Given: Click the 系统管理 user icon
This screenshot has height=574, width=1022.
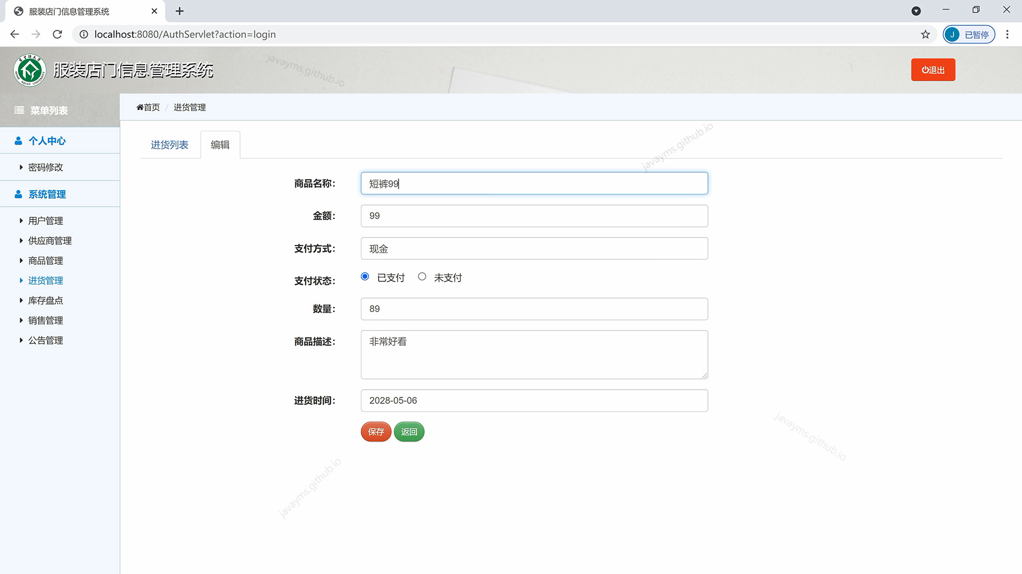Looking at the screenshot, I should click(18, 195).
